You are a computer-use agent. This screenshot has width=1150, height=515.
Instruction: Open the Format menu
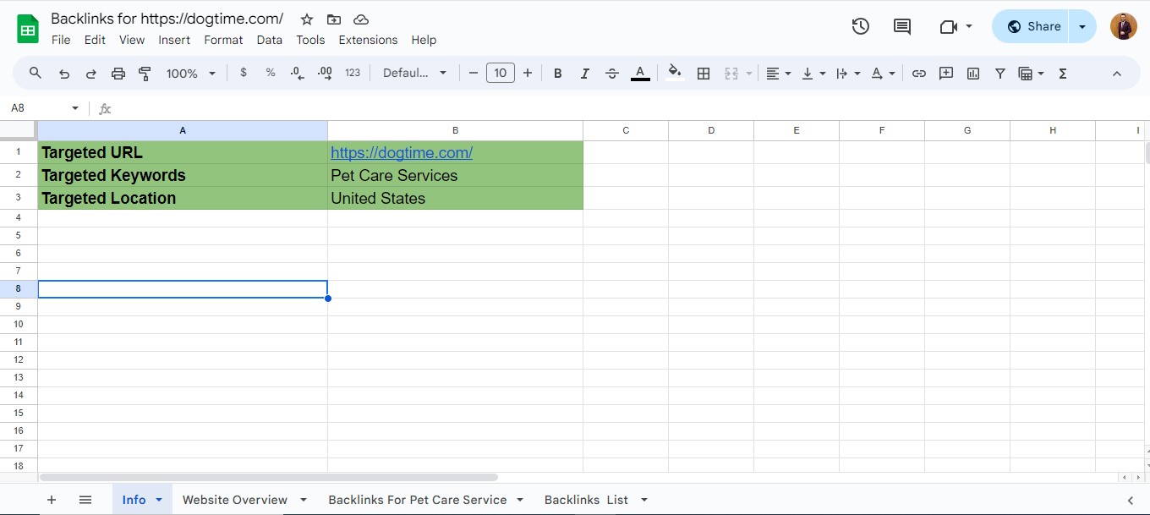pos(223,40)
